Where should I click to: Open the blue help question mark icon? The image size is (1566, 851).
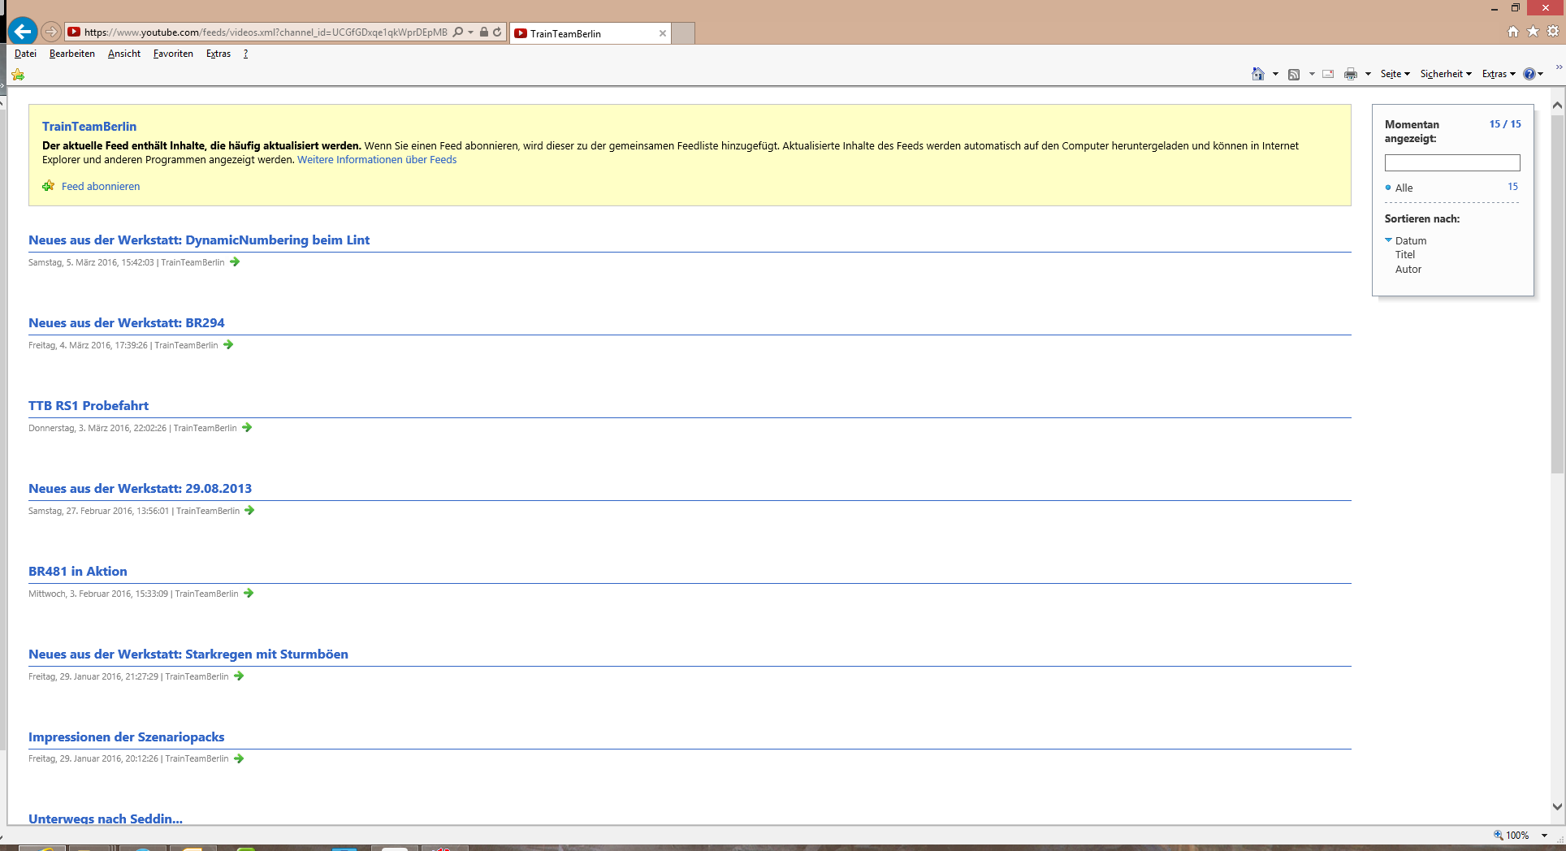(x=1529, y=74)
